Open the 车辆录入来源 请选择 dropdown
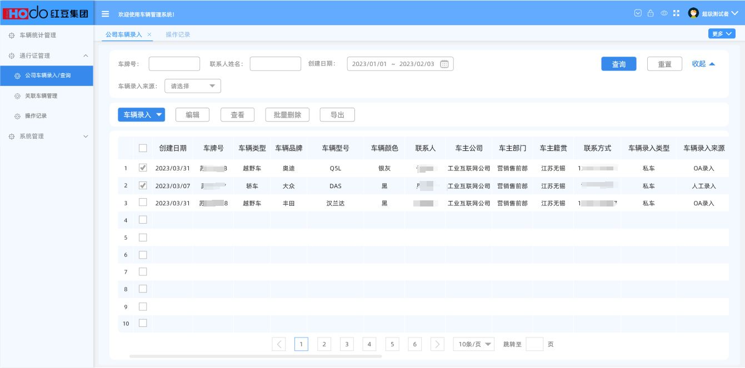 point(193,86)
